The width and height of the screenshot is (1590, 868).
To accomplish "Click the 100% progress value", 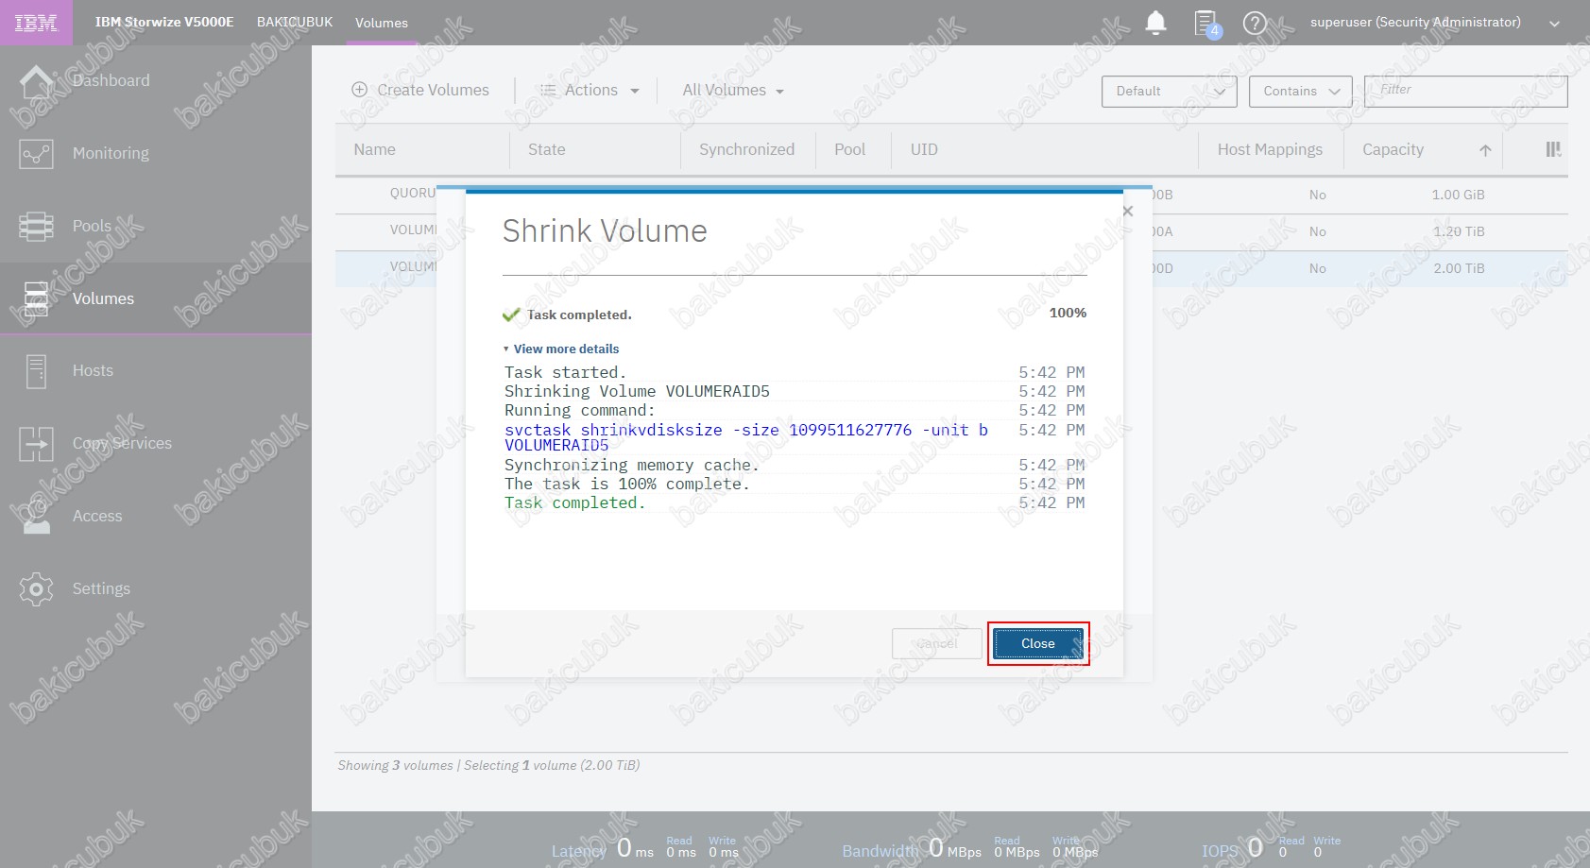I will (x=1068, y=313).
